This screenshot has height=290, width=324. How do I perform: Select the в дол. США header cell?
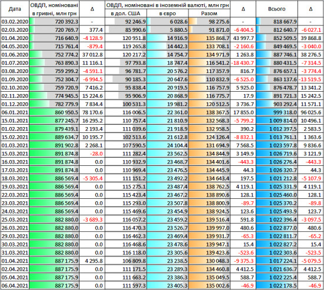point(125,14)
